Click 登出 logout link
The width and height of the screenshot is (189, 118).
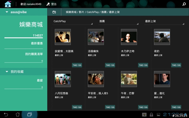[54, 4]
